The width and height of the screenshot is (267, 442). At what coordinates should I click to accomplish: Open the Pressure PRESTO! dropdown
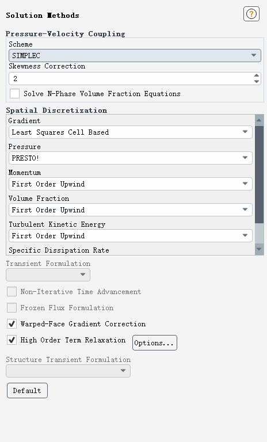point(131,158)
